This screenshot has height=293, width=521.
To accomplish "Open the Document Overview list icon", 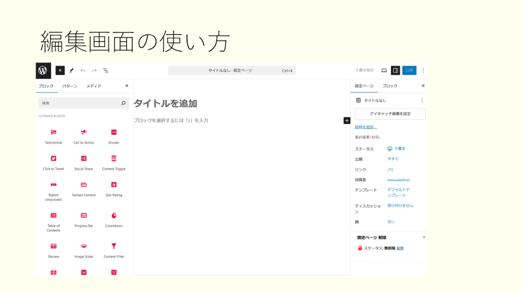I will [x=106, y=71].
